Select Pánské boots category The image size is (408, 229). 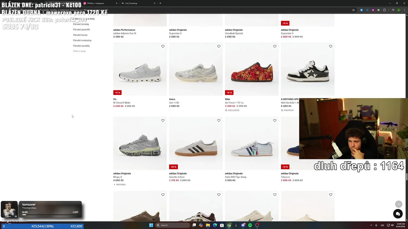coord(80,35)
